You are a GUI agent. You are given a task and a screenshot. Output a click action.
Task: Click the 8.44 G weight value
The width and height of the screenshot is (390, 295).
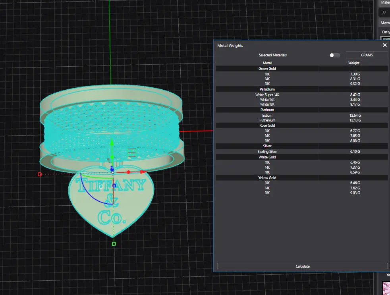355,100
